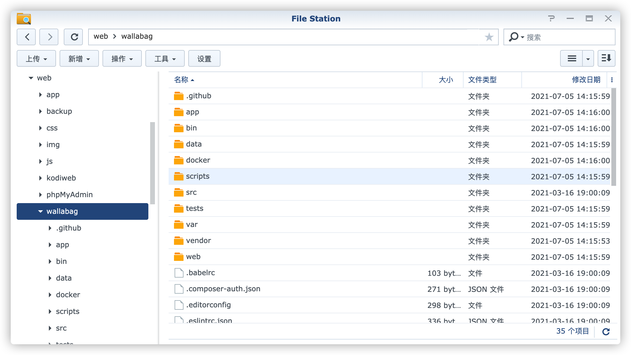Collapse the wallabag tree node
631x355 pixels.
pyautogui.click(x=40, y=211)
